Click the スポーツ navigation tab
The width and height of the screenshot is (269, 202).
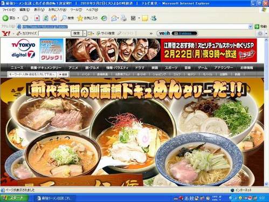click(171, 68)
